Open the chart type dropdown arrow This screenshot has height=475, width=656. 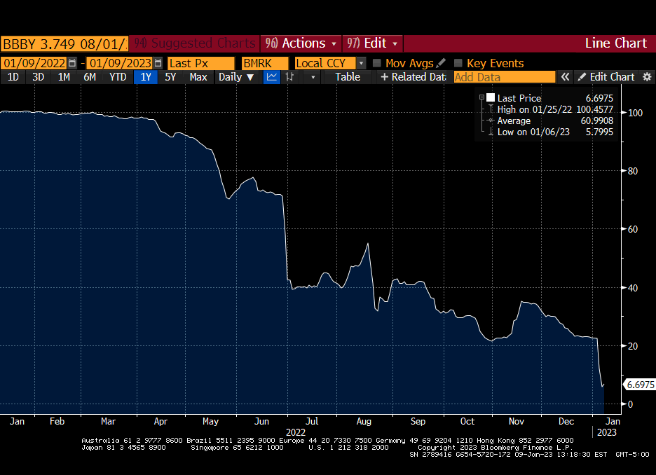pos(313,77)
